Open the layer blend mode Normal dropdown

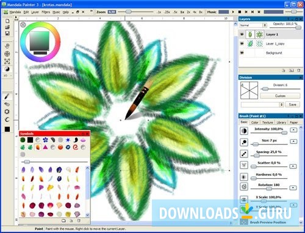pos(253,25)
